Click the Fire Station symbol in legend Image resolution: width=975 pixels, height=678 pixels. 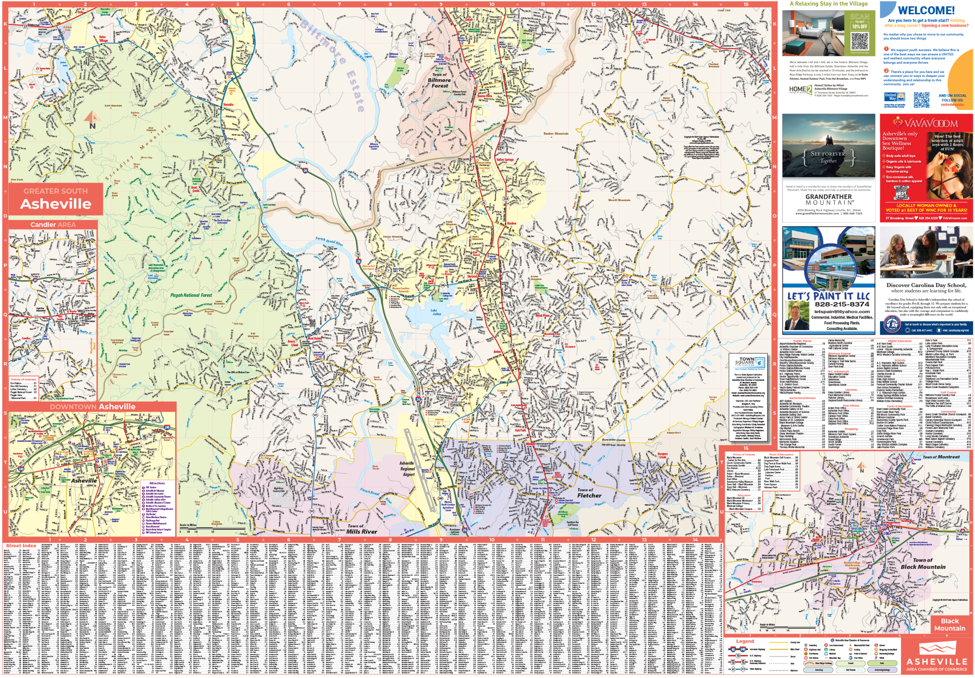coord(806,658)
